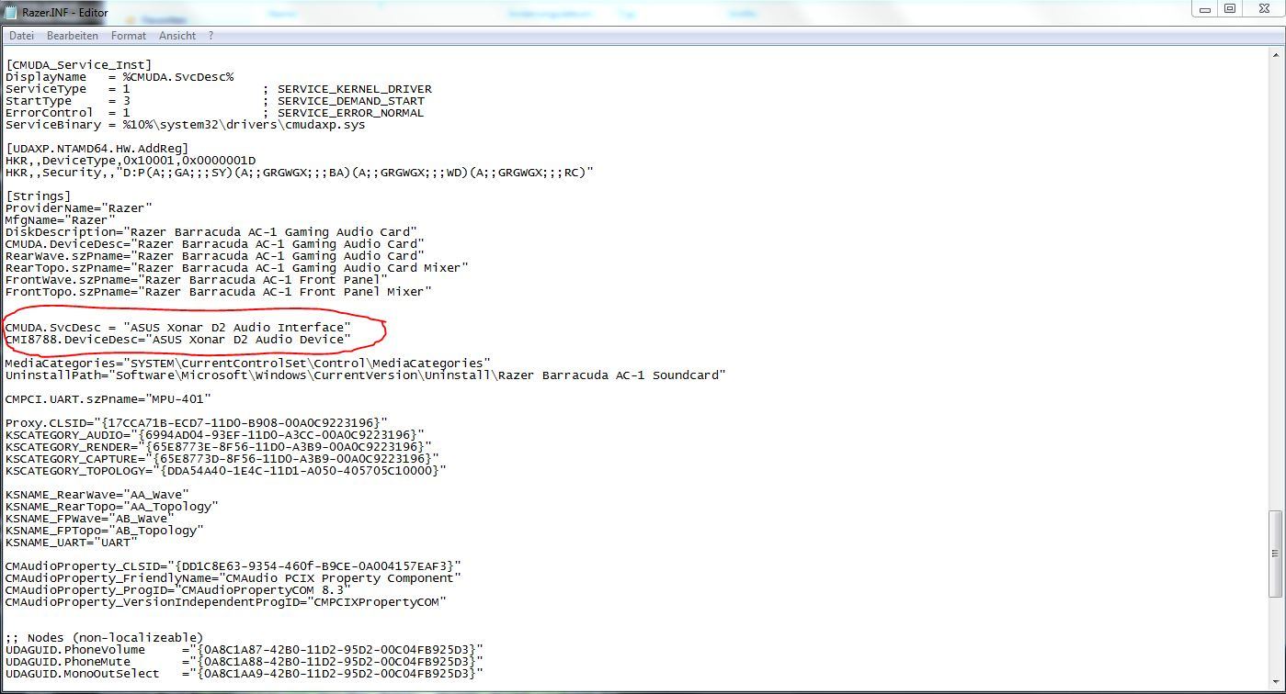Screen dimensions: 1286x694
Task: Click the MfgName="Razer" line
Action: pos(60,220)
